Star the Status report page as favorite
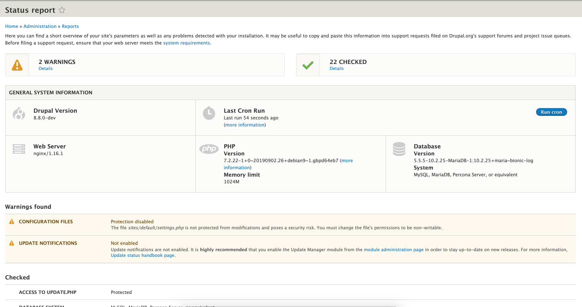 point(62,10)
